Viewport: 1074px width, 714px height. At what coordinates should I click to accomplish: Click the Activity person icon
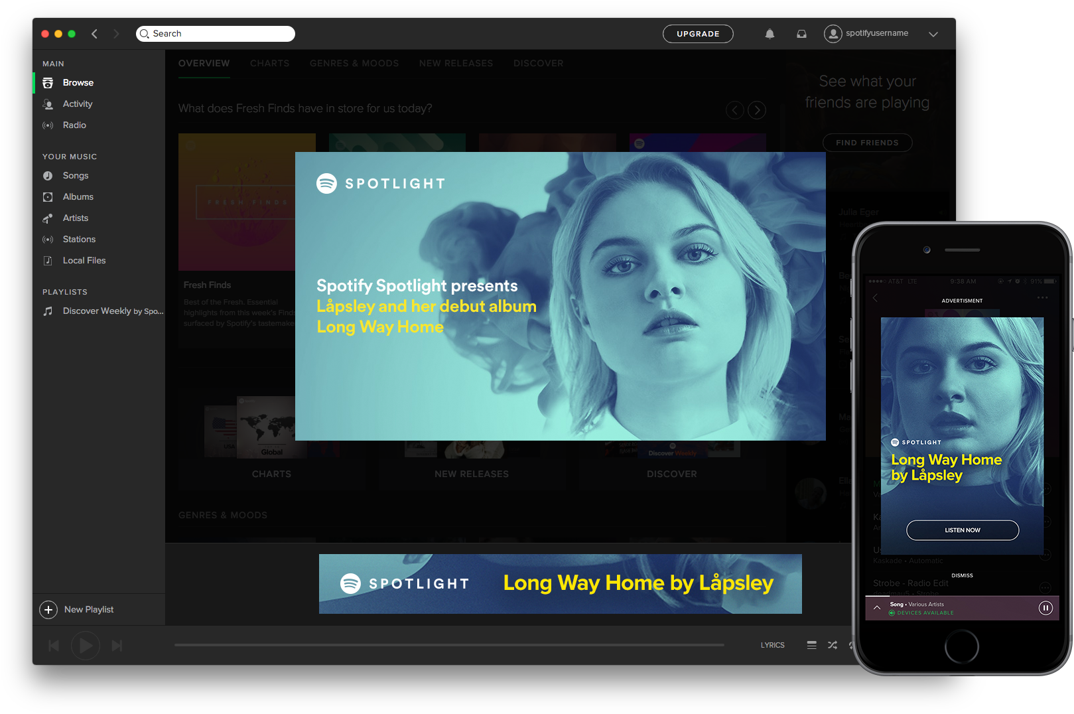point(48,104)
